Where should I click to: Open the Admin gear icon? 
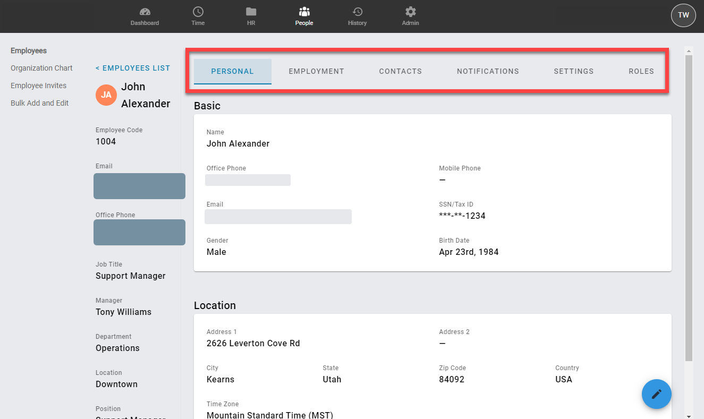(x=410, y=12)
